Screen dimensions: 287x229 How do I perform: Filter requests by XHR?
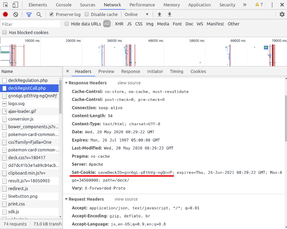[119, 24]
